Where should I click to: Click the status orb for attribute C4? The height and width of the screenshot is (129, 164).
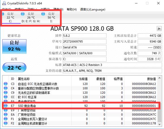pyautogui.click(x=6, y=88)
